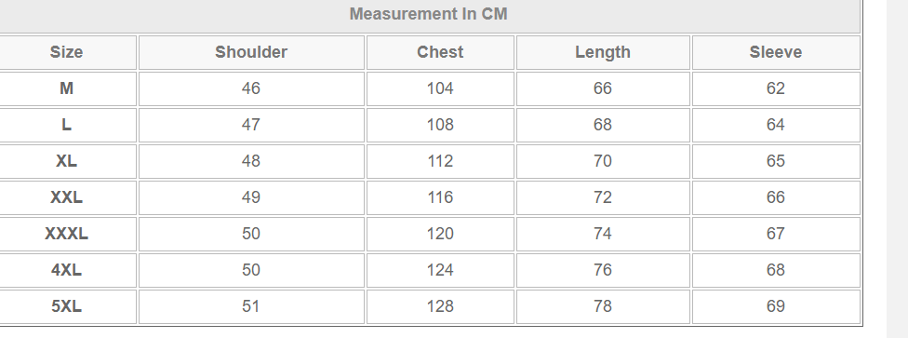
Task: Select length value 66 in M row
Action: point(603,88)
